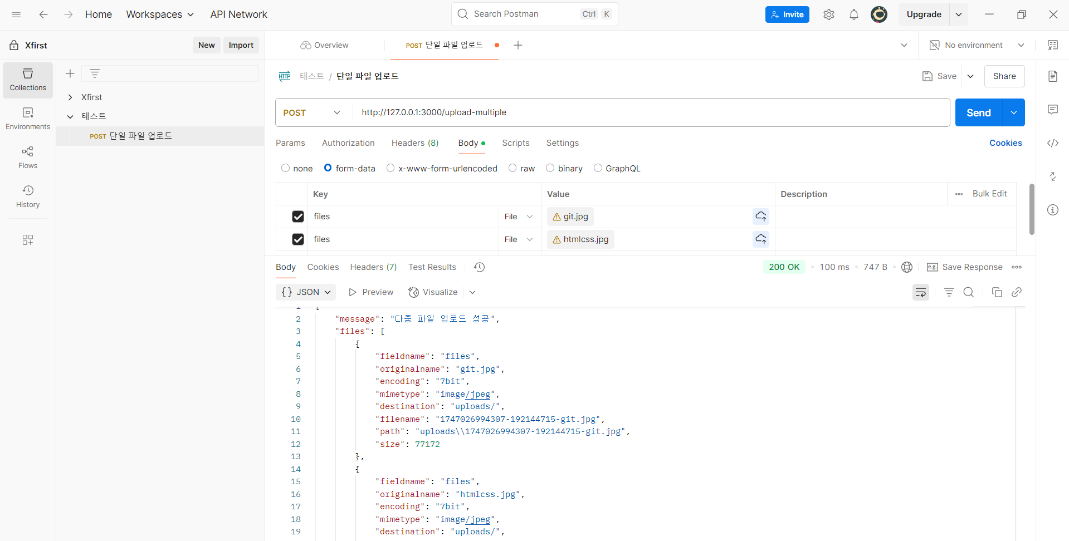Open the related requests icon

pos(1053,176)
